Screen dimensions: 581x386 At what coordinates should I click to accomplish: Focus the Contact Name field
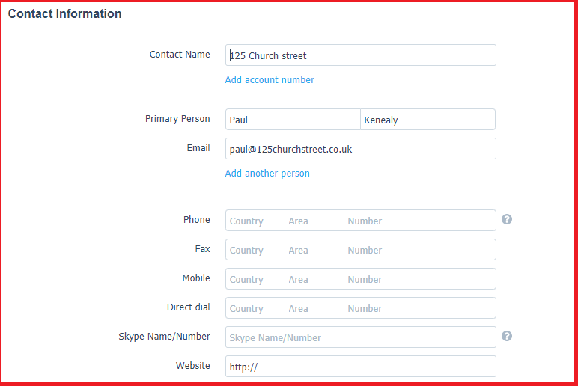[361, 55]
